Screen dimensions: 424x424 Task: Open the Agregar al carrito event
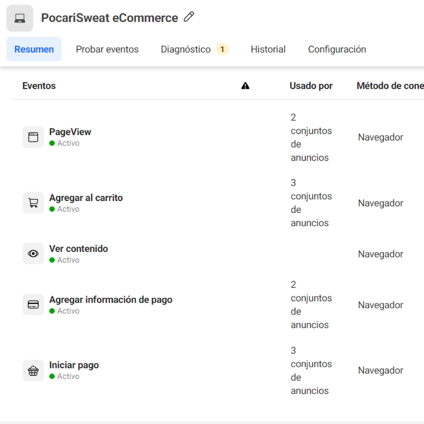point(86,198)
